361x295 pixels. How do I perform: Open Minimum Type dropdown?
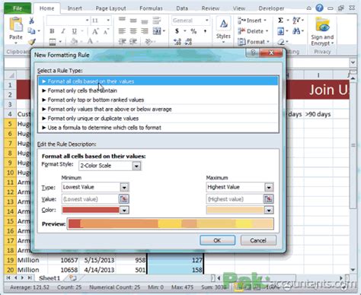(124, 188)
